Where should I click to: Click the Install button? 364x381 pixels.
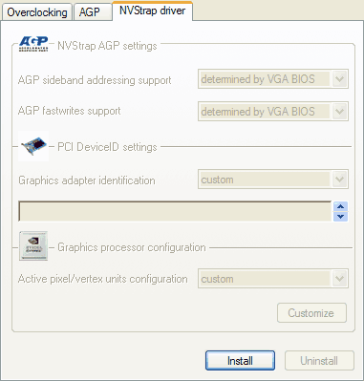(x=240, y=361)
